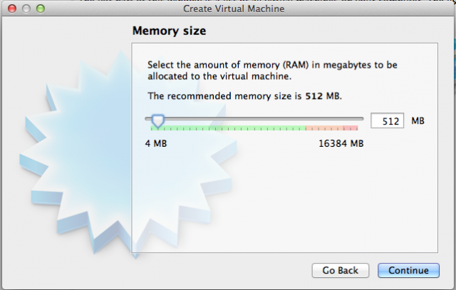Click the Create Virtual Machine title bar text
This screenshot has height=290, width=456.
coord(234,9)
